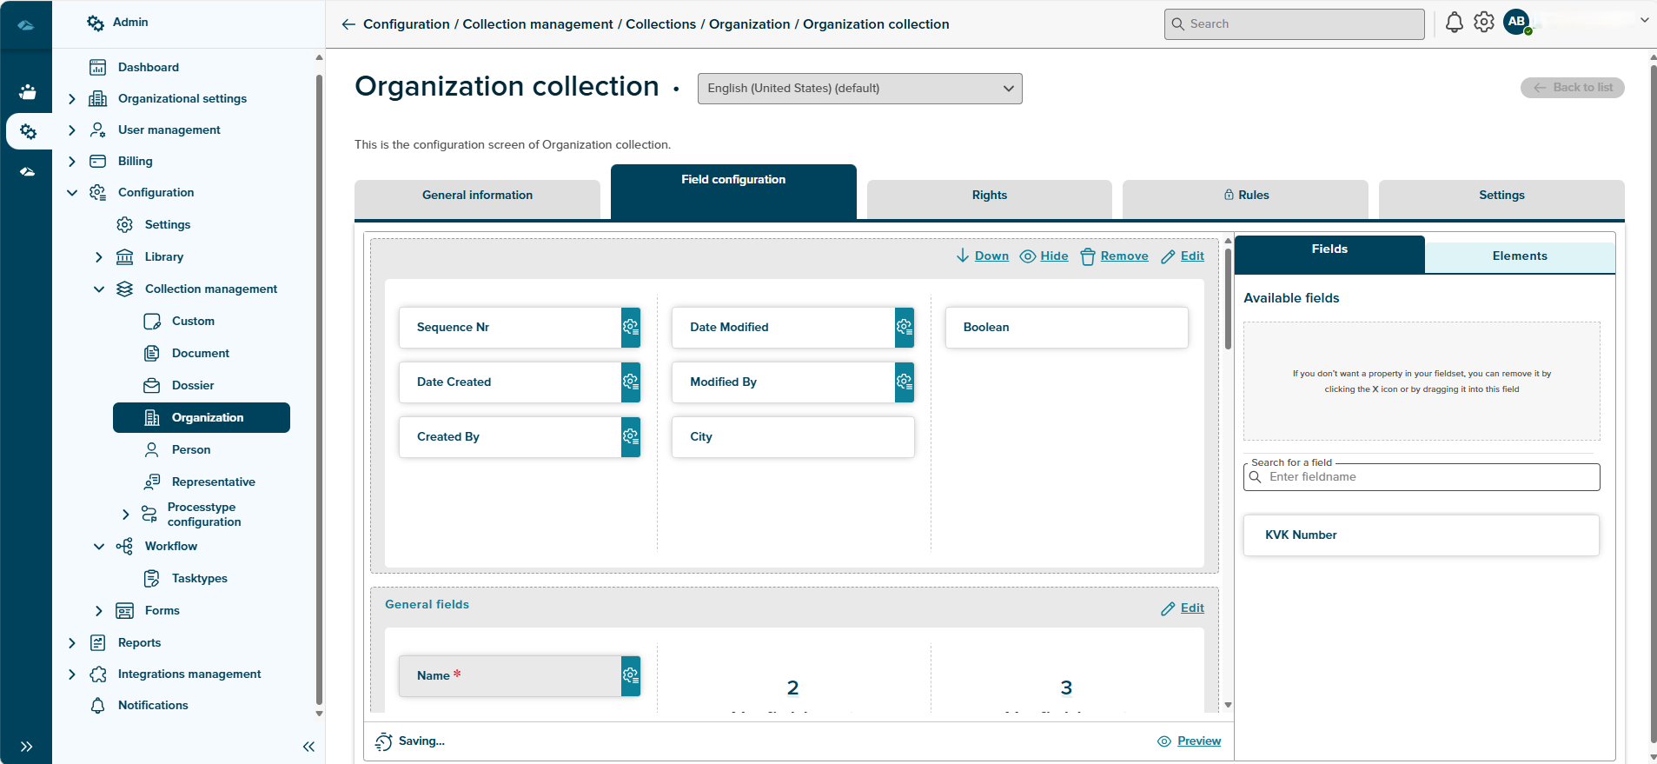Expand the Forms section

(x=99, y=611)
